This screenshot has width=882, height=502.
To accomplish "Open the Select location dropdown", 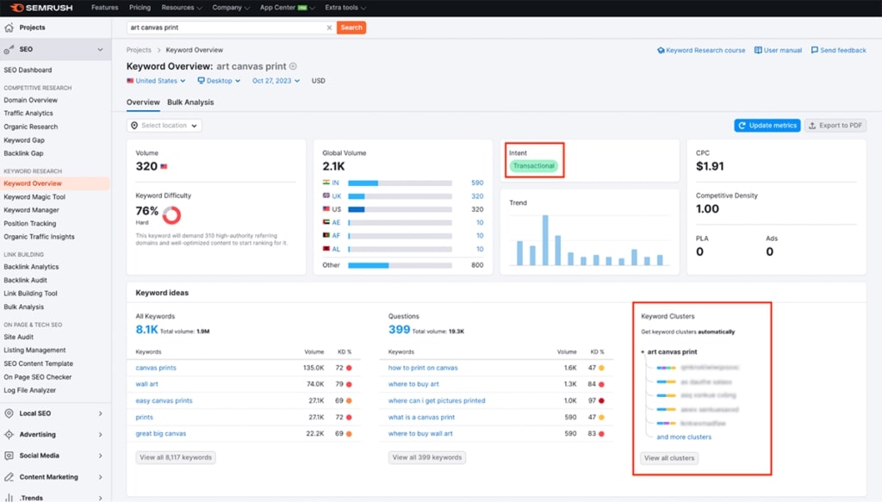I will (165, 126).
